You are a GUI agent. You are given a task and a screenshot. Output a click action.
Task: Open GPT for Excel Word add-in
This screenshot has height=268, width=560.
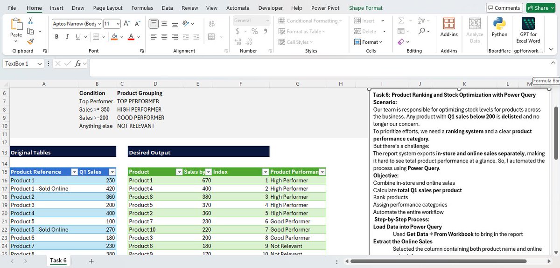tap(528, 30)
